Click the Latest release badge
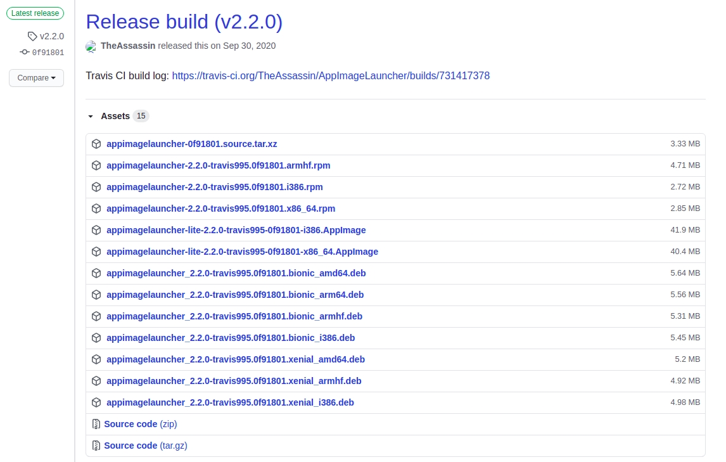Viewport: 726px width, 462px height. 35,13
